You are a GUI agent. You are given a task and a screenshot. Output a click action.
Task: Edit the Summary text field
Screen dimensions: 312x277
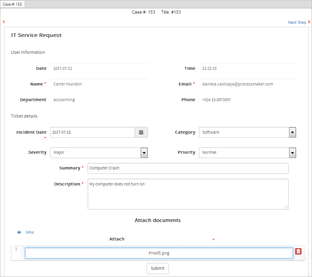point(188,168)
